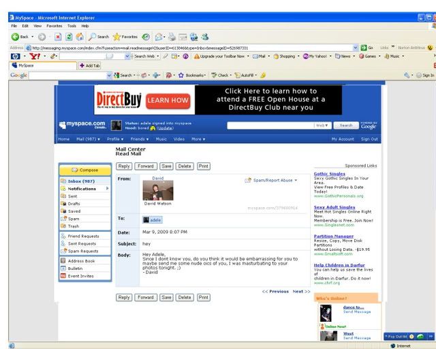
Task: Open the View menu
Action: 37,26
